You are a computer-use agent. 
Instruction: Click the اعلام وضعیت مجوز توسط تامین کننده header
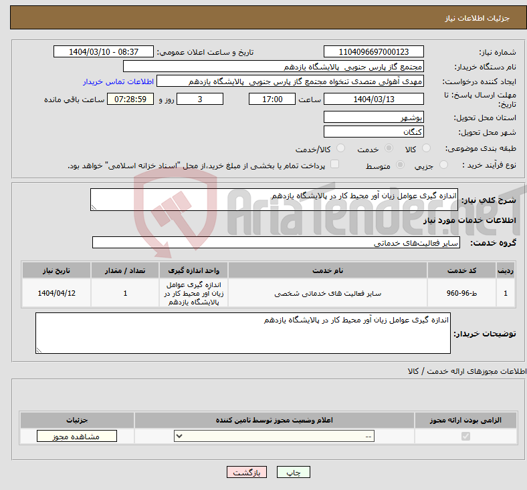274,420
